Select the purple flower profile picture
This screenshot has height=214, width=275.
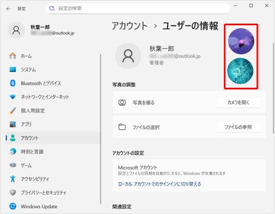[241, 41]
